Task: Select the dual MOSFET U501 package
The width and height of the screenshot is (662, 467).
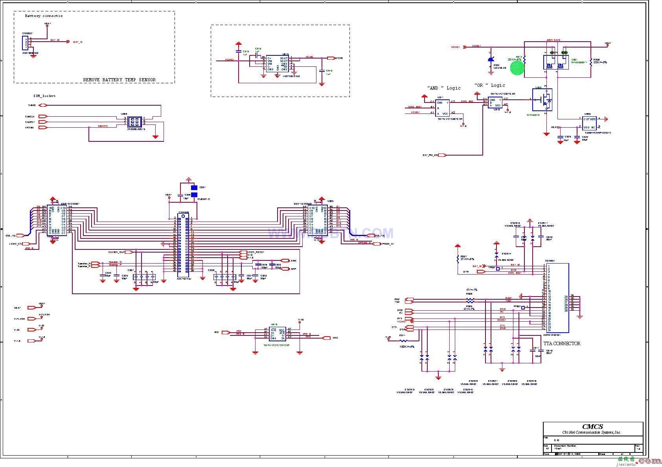Action: (x=555, y=62)
